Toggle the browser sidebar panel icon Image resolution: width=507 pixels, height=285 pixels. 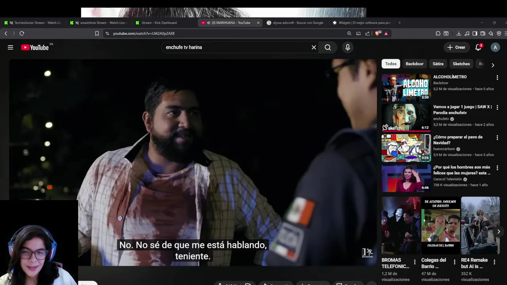[475, 34]
